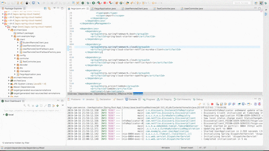This screenshot has width=269, height=151.
Task: Select UserRemoteClientFallbackFactory.java in the tree
Action: click(41, 52)
